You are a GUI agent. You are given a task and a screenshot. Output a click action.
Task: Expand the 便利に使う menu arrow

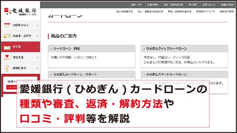click(38, 68)
